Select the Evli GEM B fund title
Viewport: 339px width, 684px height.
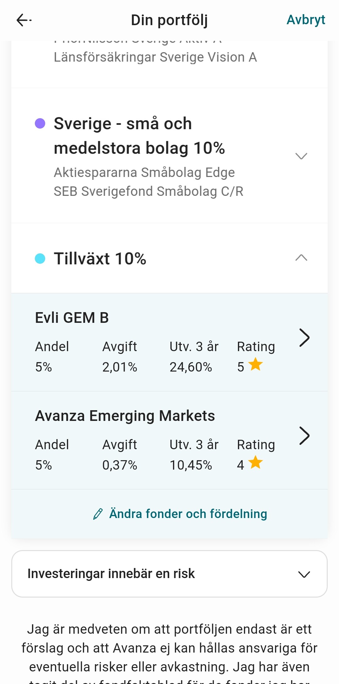click(x=72, y=317)
